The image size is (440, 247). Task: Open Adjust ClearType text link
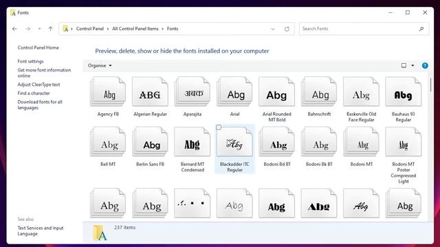tap(38, 84)
